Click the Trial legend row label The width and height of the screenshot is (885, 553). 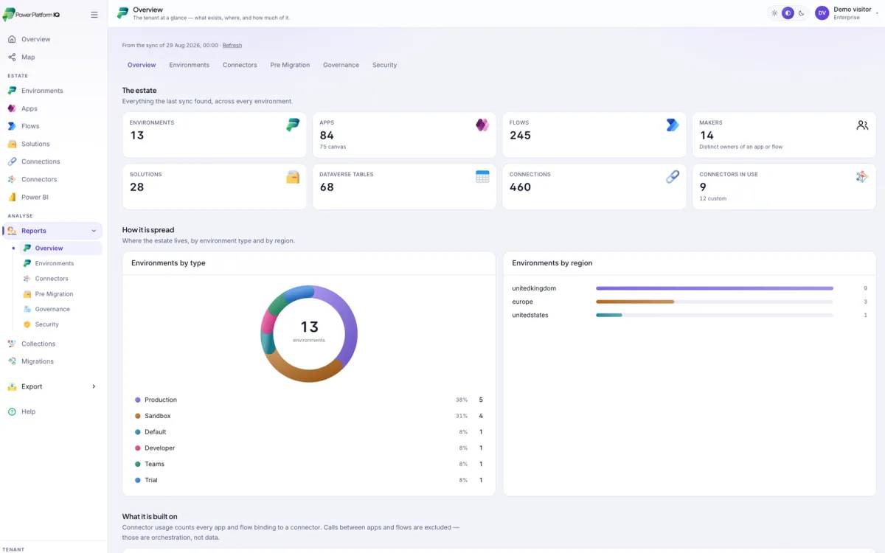coord(151,480)
